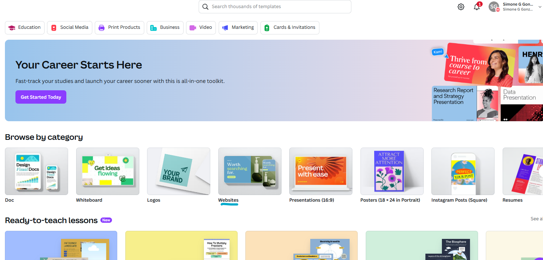The height and width of the screenshot is (260, 543).
Task: Click the search magnifier icon
Action: pos(205,6)
